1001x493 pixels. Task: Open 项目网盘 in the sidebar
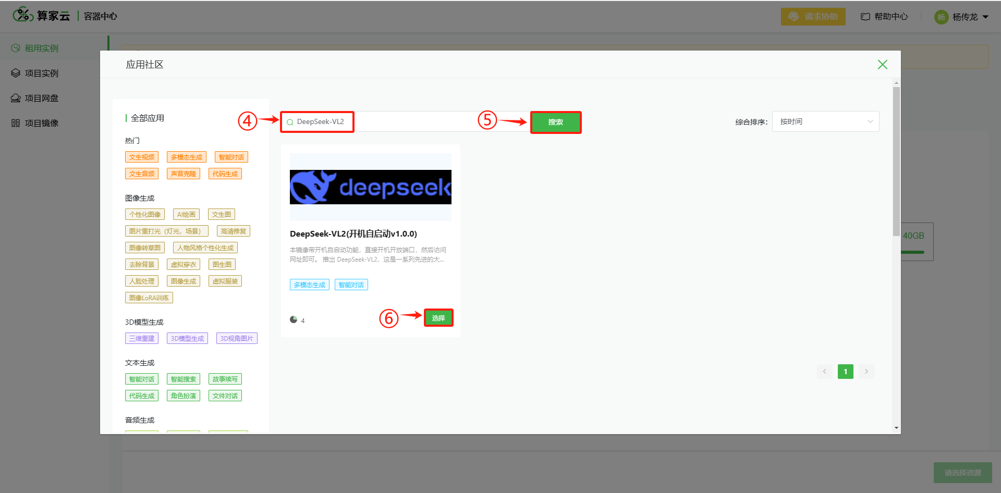42,98
